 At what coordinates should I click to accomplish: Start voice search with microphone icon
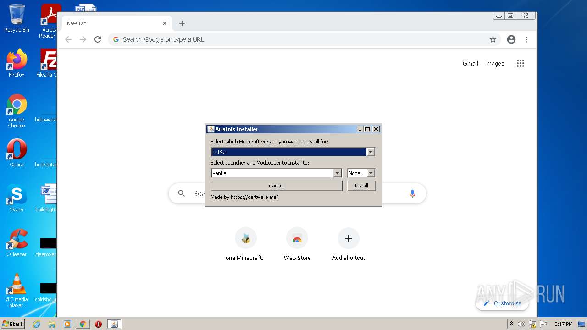click(x=412, y=193)
